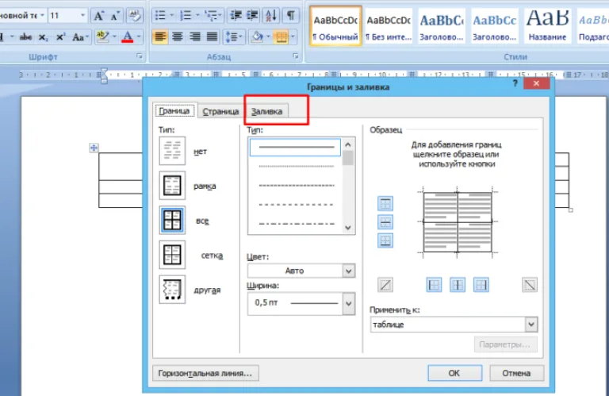This screenshot has width=609, height=396.
Task: Click the numbered list icon
Action: pos(186,16)
